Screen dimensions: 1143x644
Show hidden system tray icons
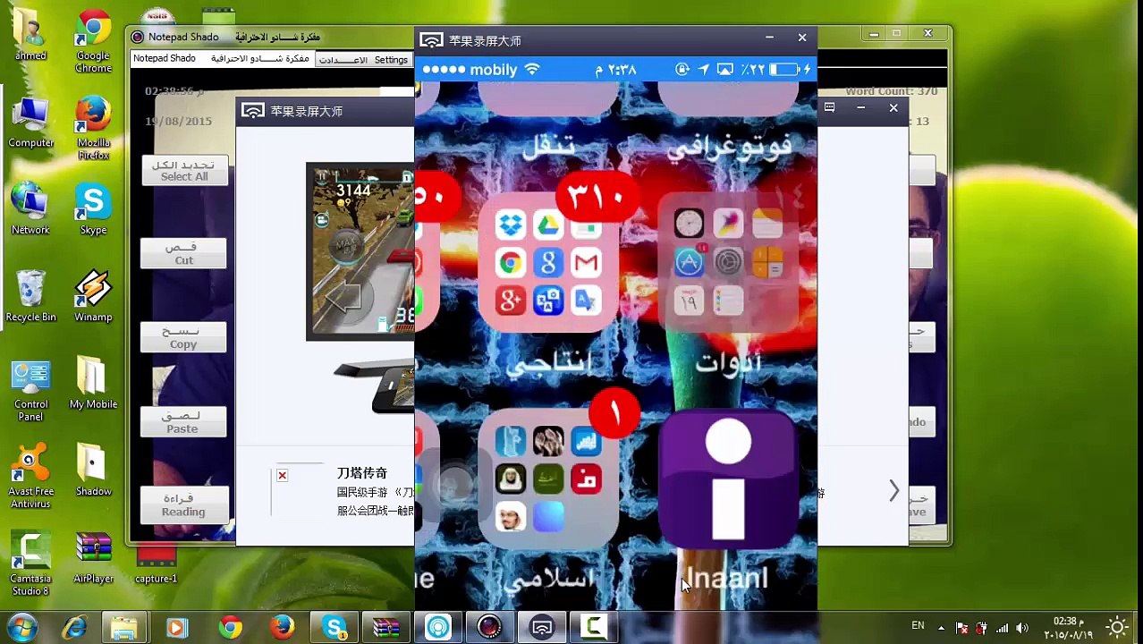[941, 628]
